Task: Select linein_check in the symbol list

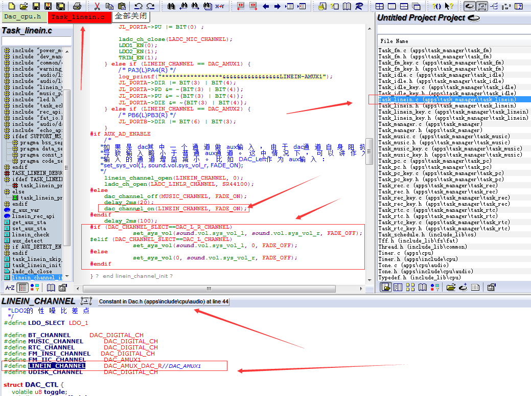Action: click(x=31, y=235)
